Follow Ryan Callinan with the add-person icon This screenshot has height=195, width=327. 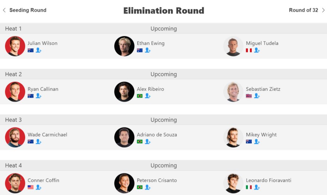click(x=39, y=96)
